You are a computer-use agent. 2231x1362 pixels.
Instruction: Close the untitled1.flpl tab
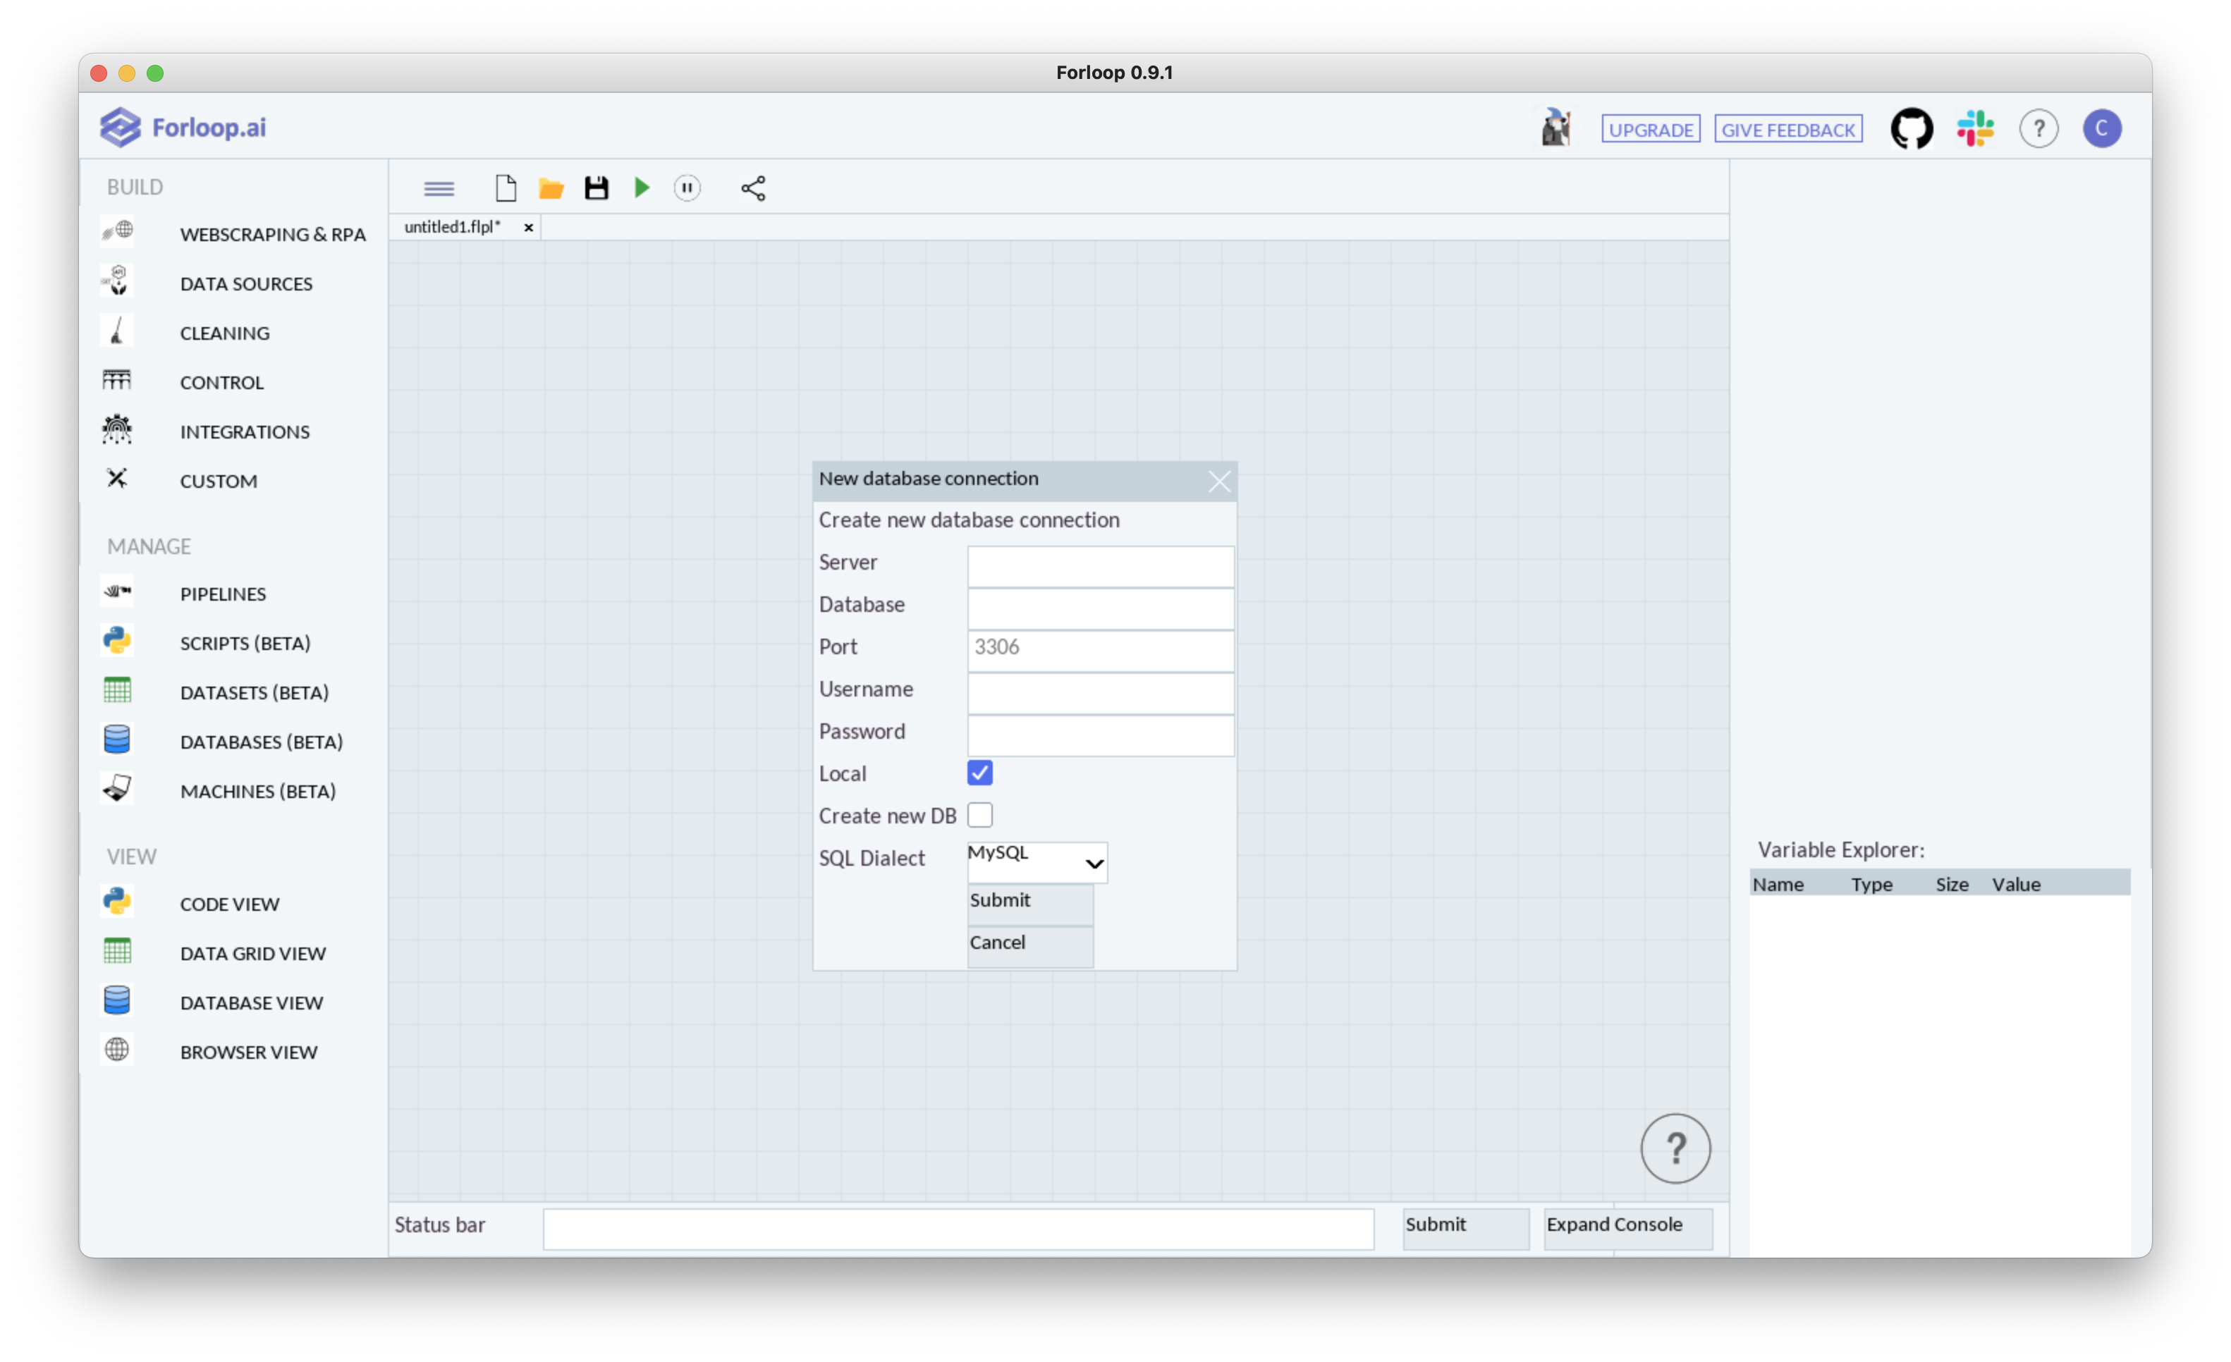pos(528,227)
